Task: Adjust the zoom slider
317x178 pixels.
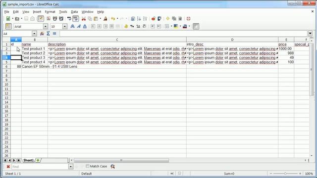Action: [x=285, y=174]
